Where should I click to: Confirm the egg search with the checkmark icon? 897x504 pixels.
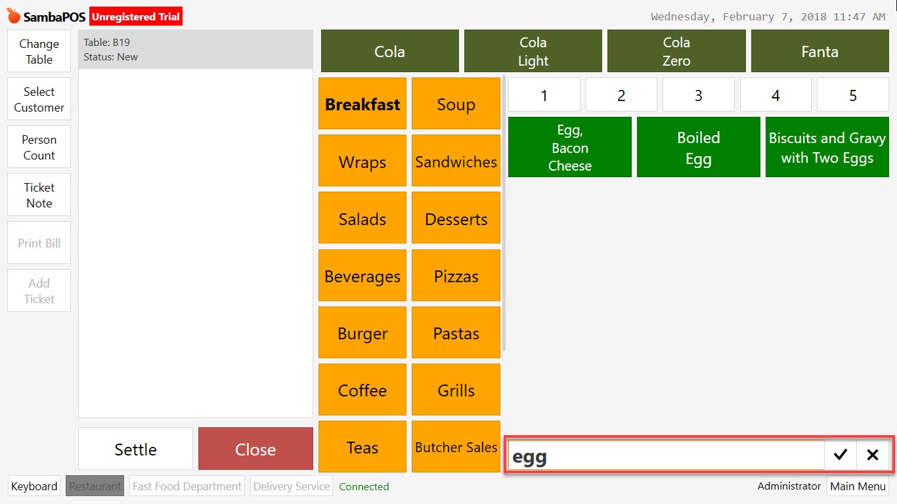(841, 454)
